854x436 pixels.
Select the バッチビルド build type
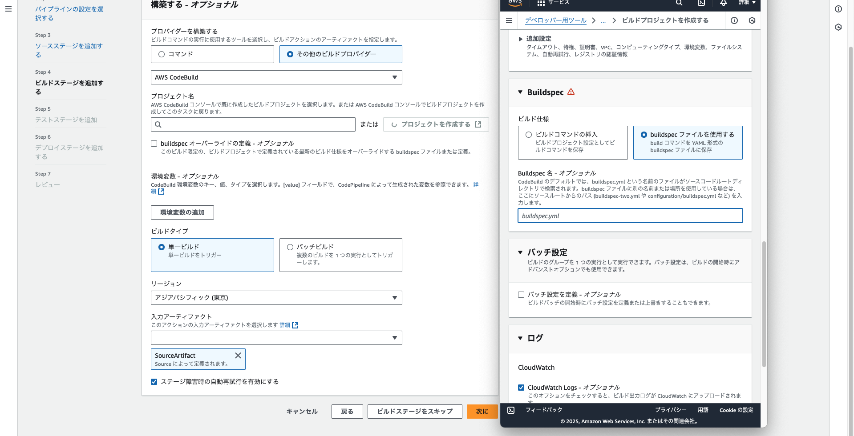(x=290, y=247)
